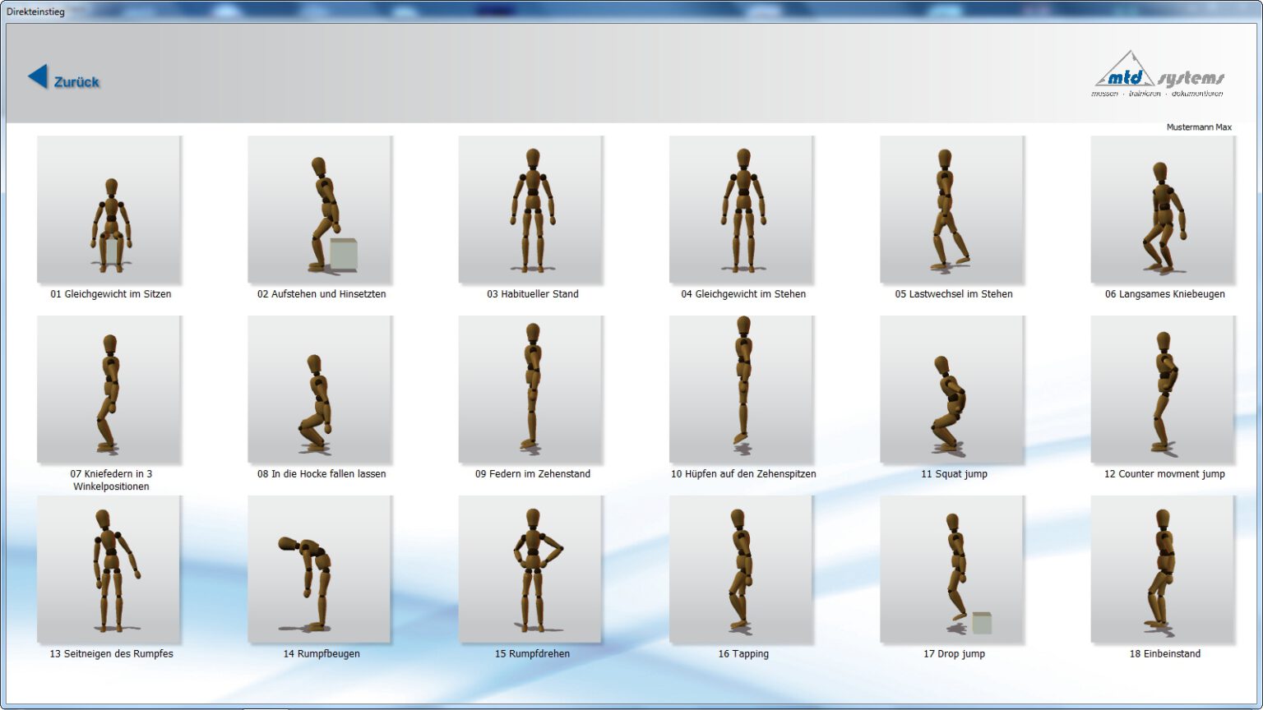Choose 09 Federn im Zehenstand figure

pos(531,390)
